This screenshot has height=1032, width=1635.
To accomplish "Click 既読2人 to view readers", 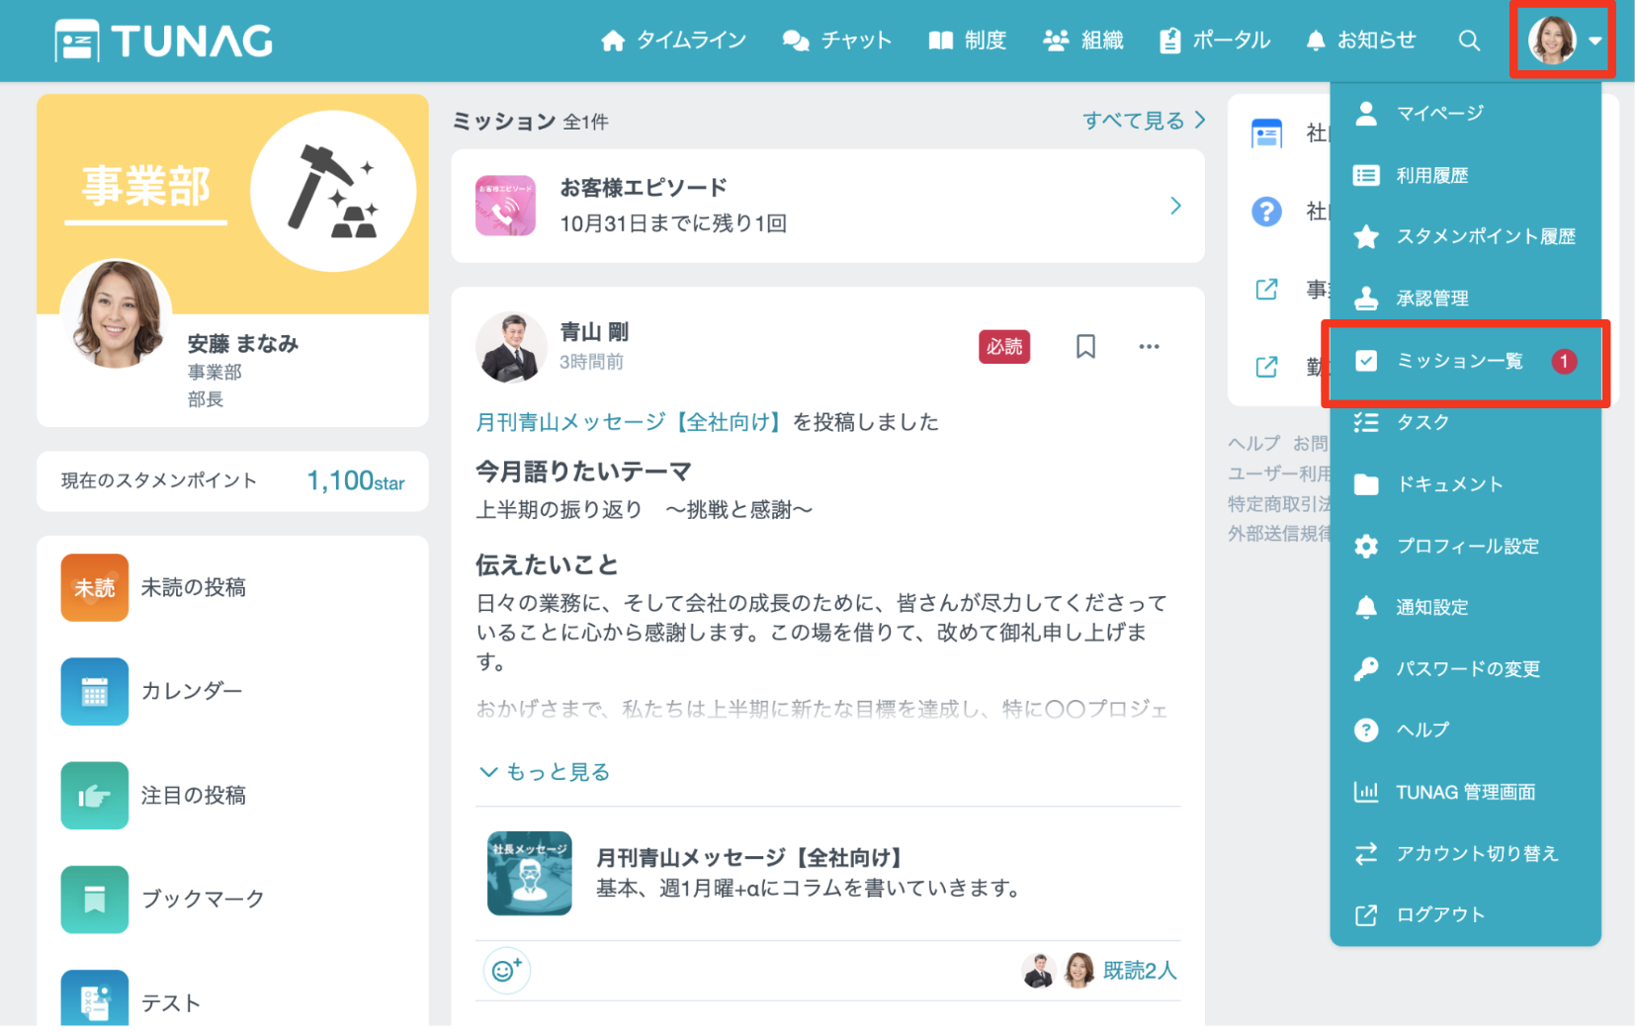I will [1139, 971].
